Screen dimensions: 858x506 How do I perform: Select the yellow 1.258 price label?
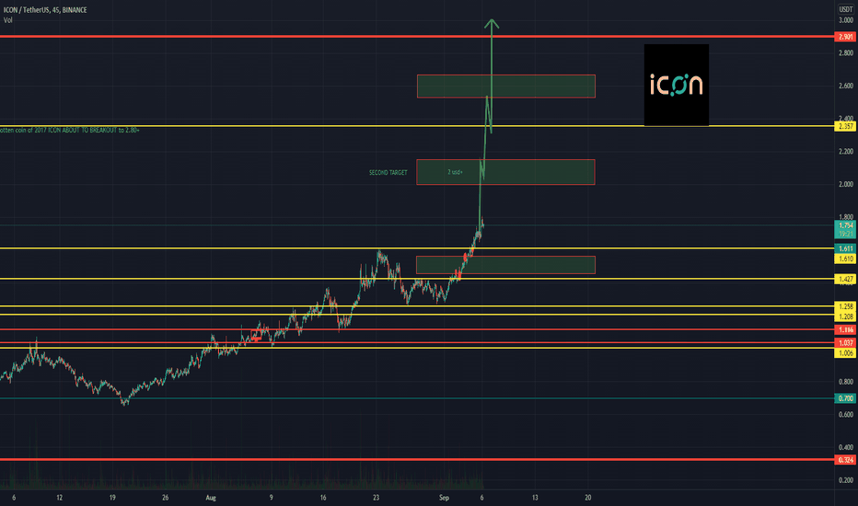845,306
